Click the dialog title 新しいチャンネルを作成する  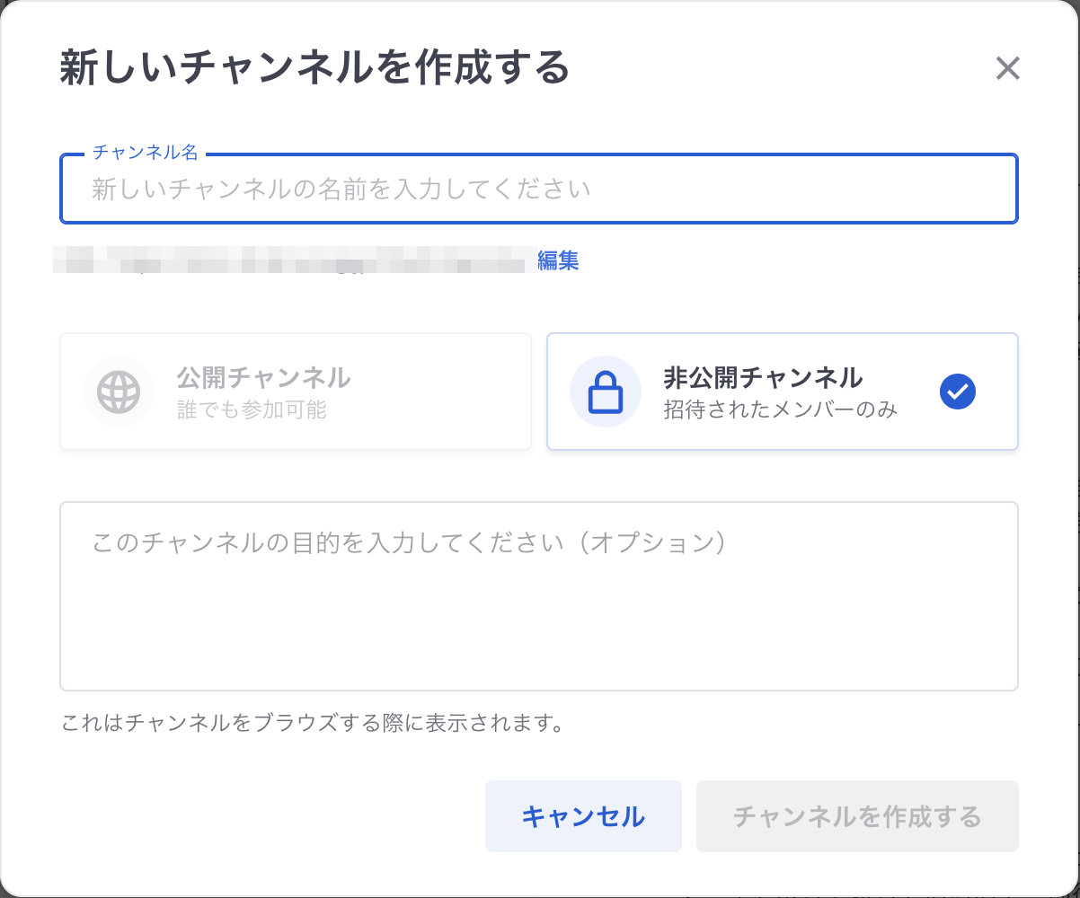(x=314, y=68)
